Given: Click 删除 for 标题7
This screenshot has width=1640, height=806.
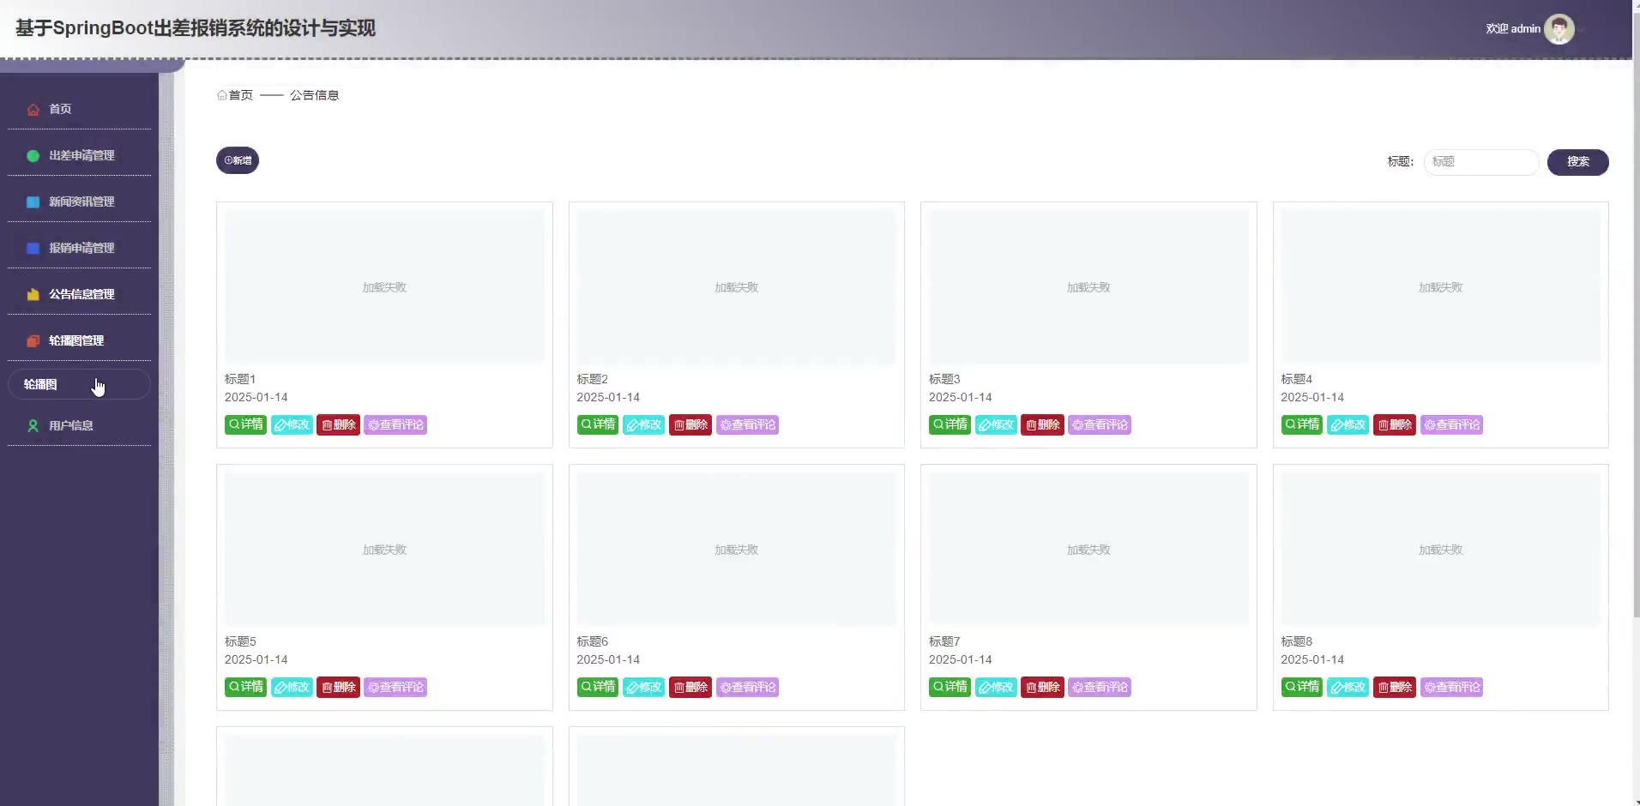Looking at the screenshot, I should click(1042, 687).
